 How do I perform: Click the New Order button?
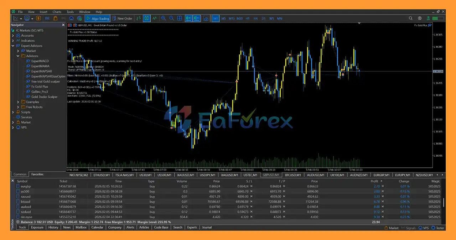tap(122, 18)
